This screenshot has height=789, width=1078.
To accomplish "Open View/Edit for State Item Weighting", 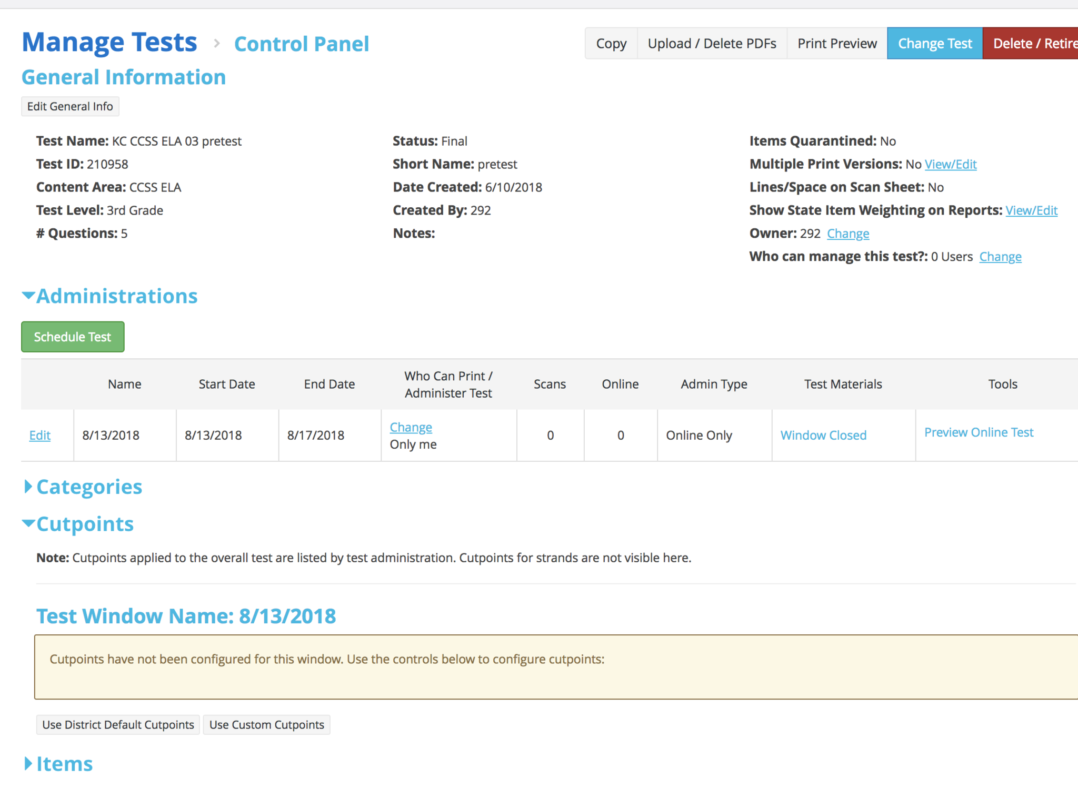I will click(1031, 210).
